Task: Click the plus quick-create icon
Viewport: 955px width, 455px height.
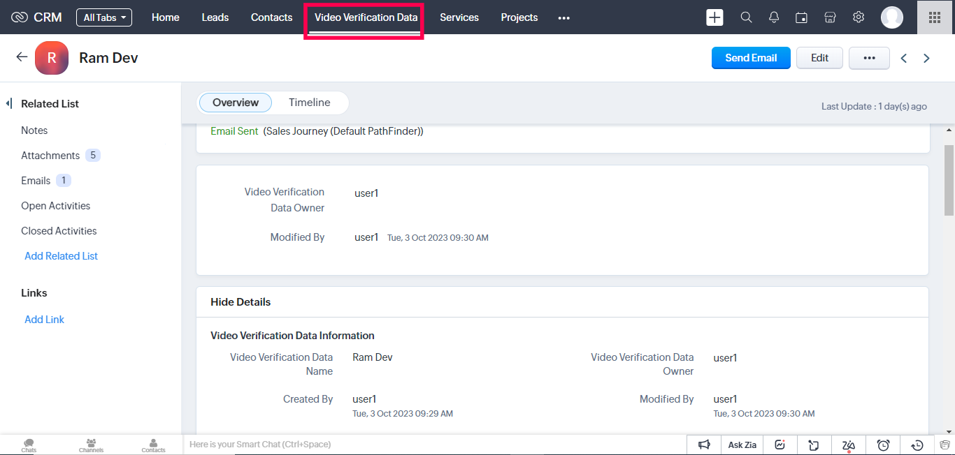Action: click(x=715, y=17)
